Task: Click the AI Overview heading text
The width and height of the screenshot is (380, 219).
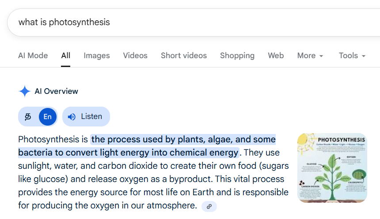Action: pyautogui.click(x=56, y=92)
